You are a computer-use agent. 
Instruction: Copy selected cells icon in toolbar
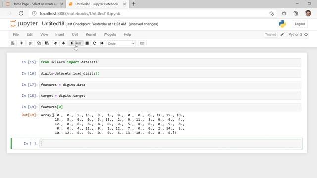point(39,43)
